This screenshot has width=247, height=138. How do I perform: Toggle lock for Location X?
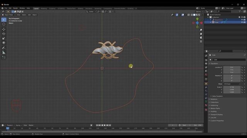click(x=242, y=67)
